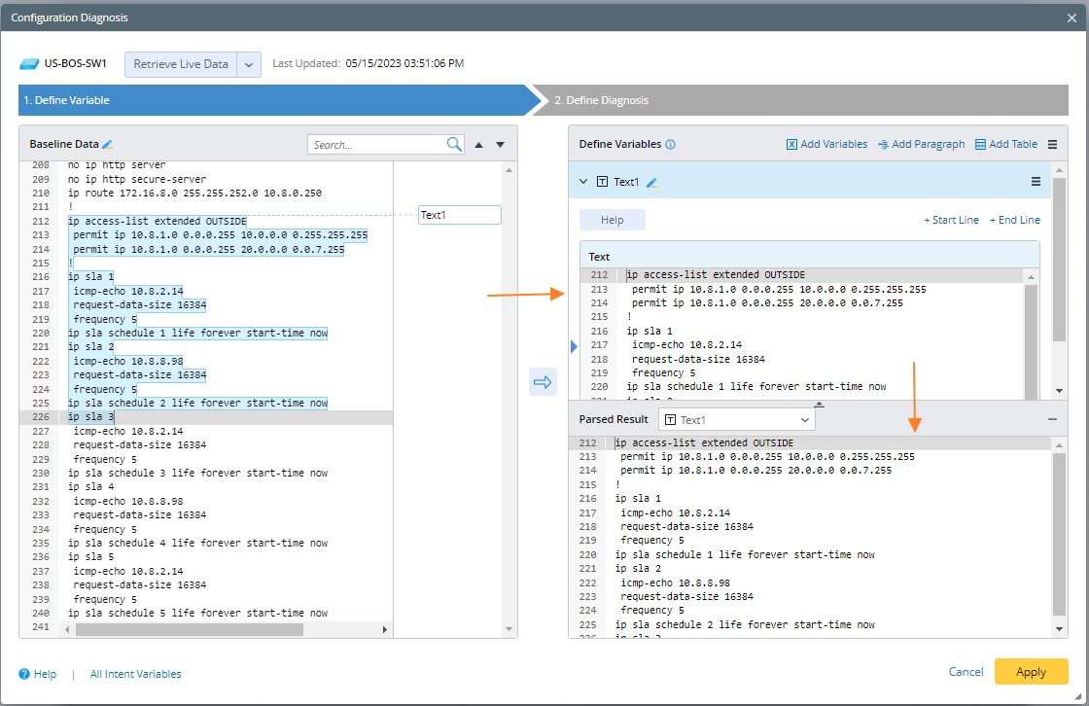This screenshot has width=1089, height=706.
Task: Jump to previous search match arrow
Action: coord(478,145)
